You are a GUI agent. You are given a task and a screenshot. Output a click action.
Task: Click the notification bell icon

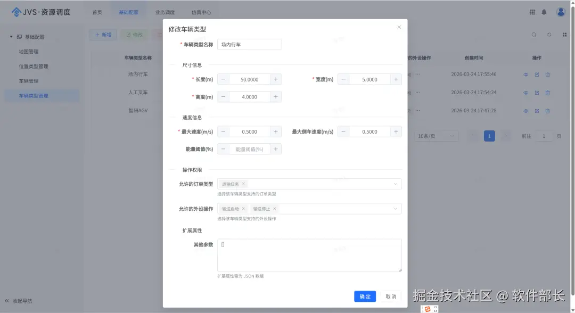coord(544,12)
